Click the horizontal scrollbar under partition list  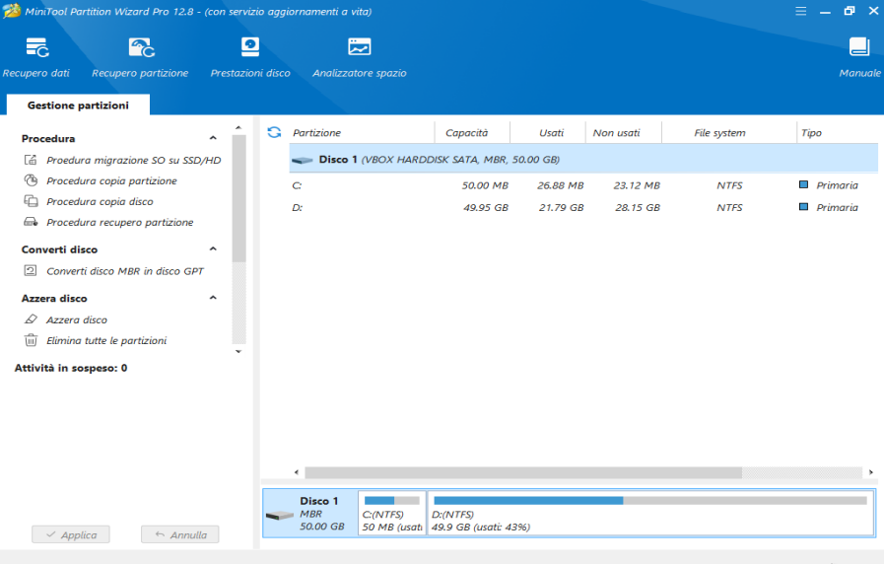523,472
